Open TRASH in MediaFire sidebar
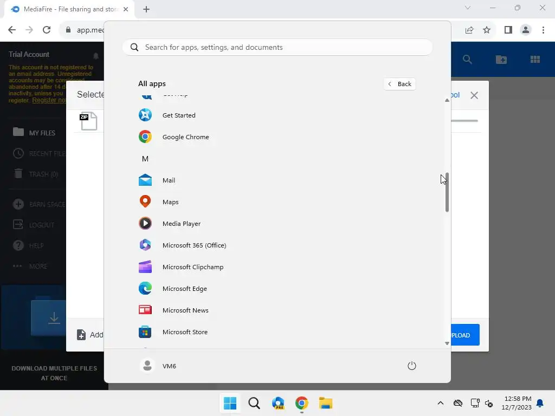 (x=35, y=174)
